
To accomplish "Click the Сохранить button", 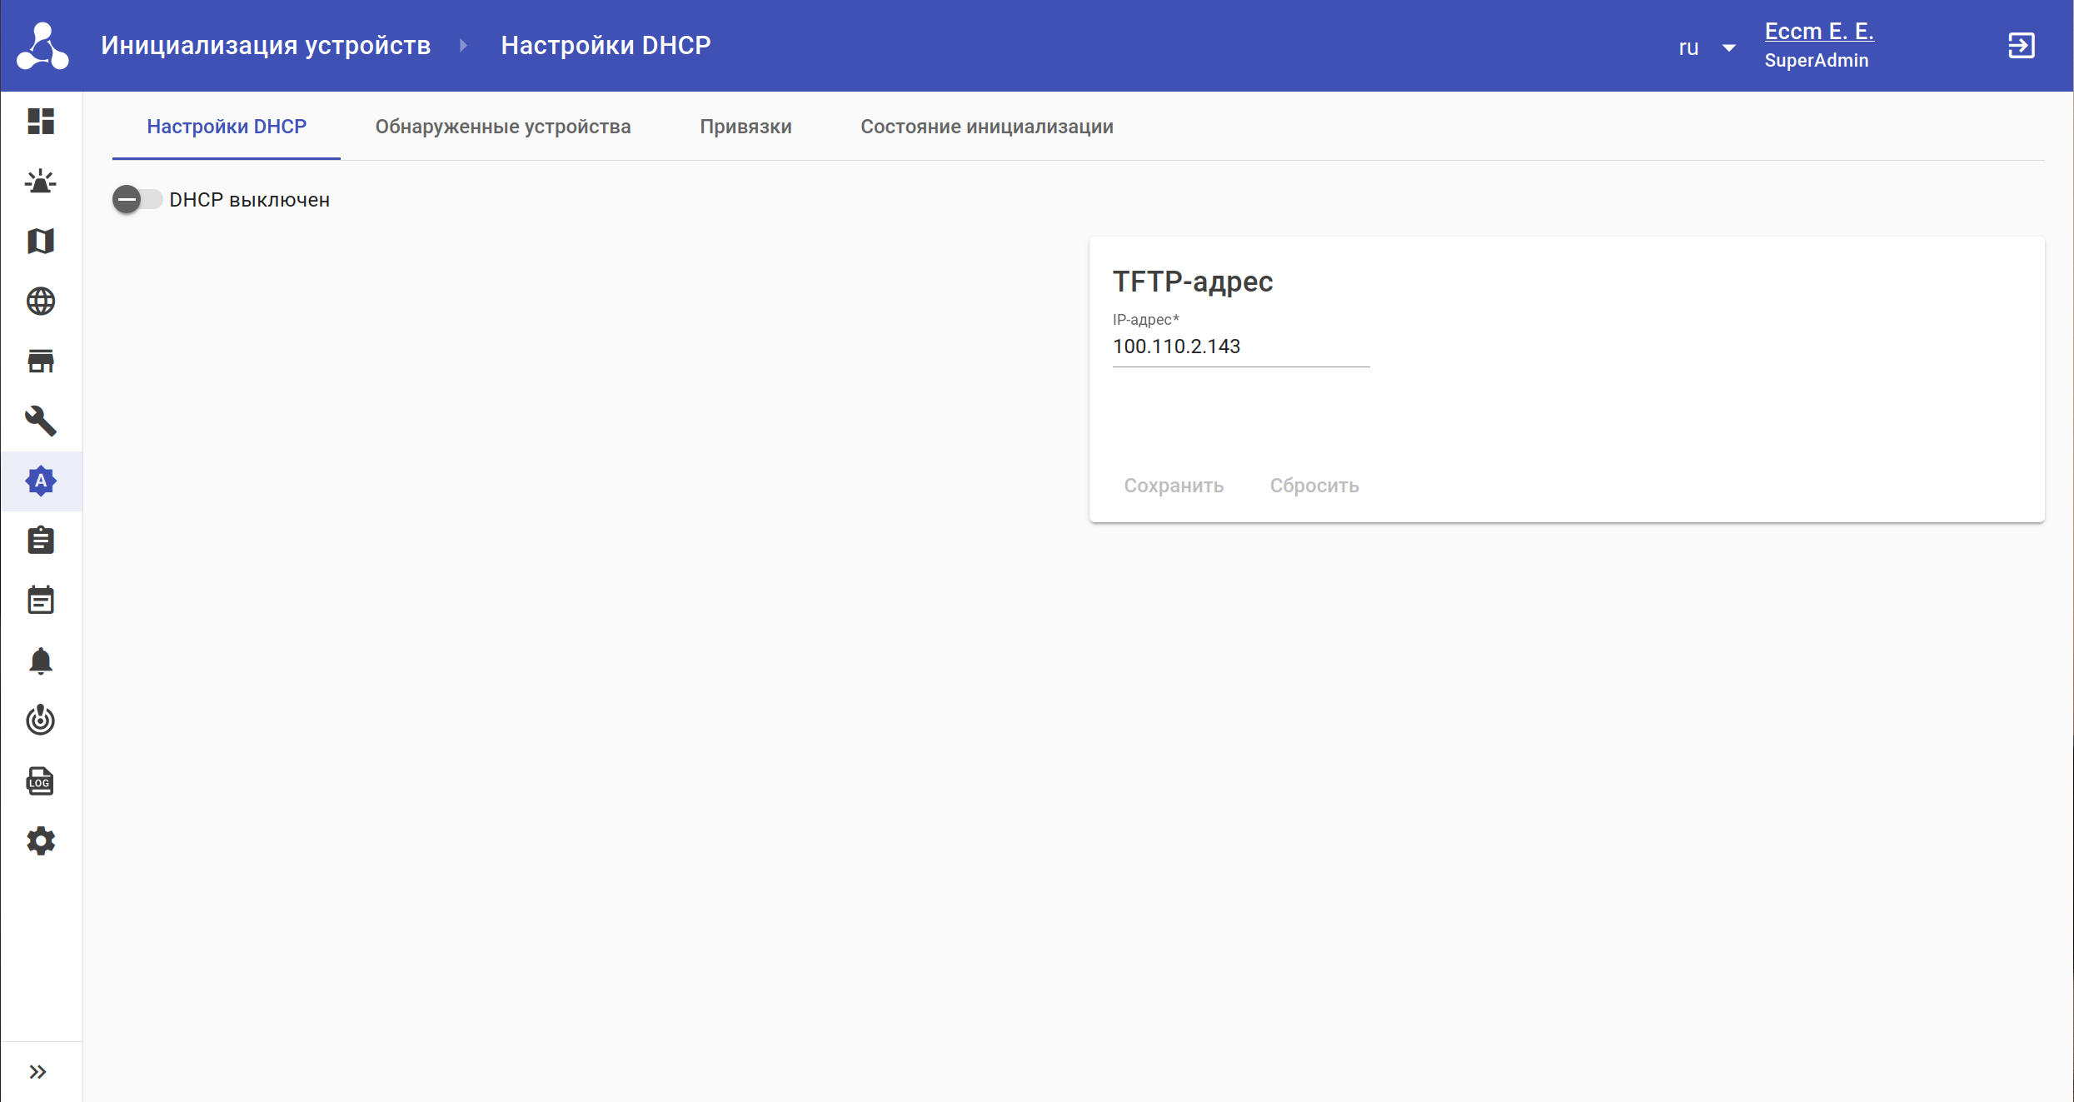I will (1173, 486).
